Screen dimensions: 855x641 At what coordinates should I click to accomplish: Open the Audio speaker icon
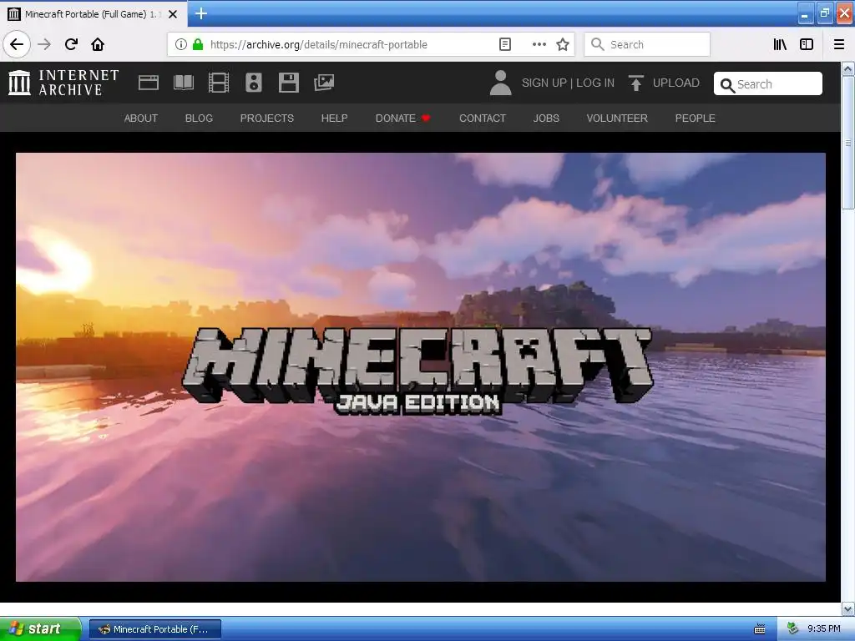click(254, 83)
